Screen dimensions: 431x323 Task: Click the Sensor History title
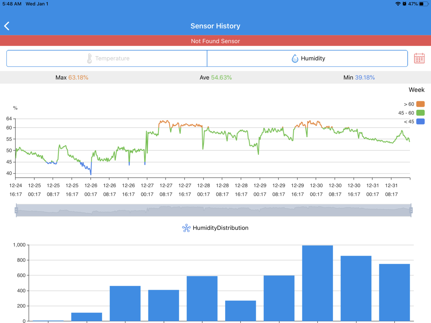(x=215, y=26)
